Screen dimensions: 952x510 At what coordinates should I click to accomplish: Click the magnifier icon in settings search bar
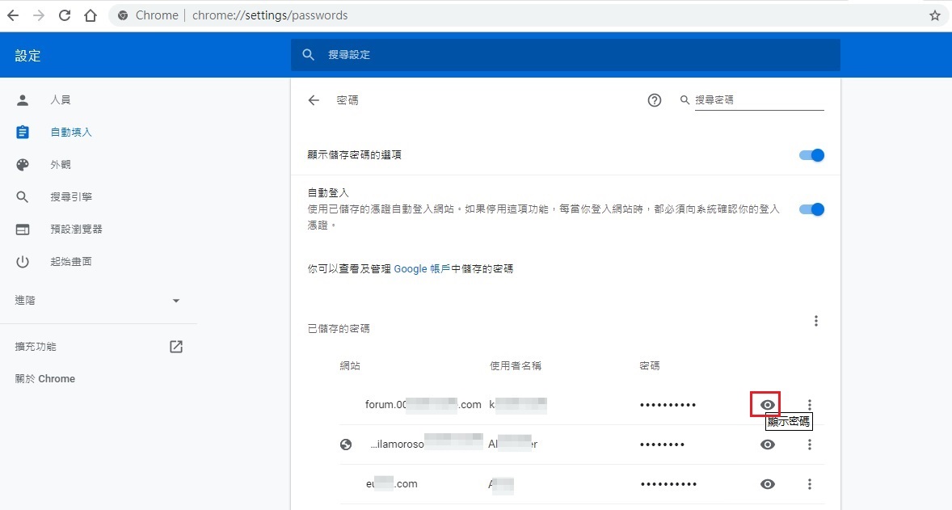[309, 55]
